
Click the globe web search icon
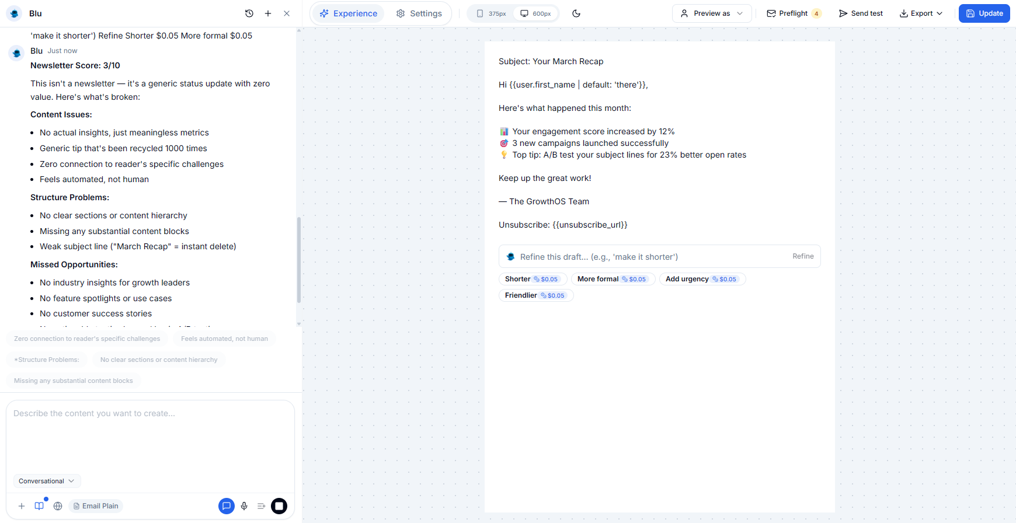(x=58, y=506)
